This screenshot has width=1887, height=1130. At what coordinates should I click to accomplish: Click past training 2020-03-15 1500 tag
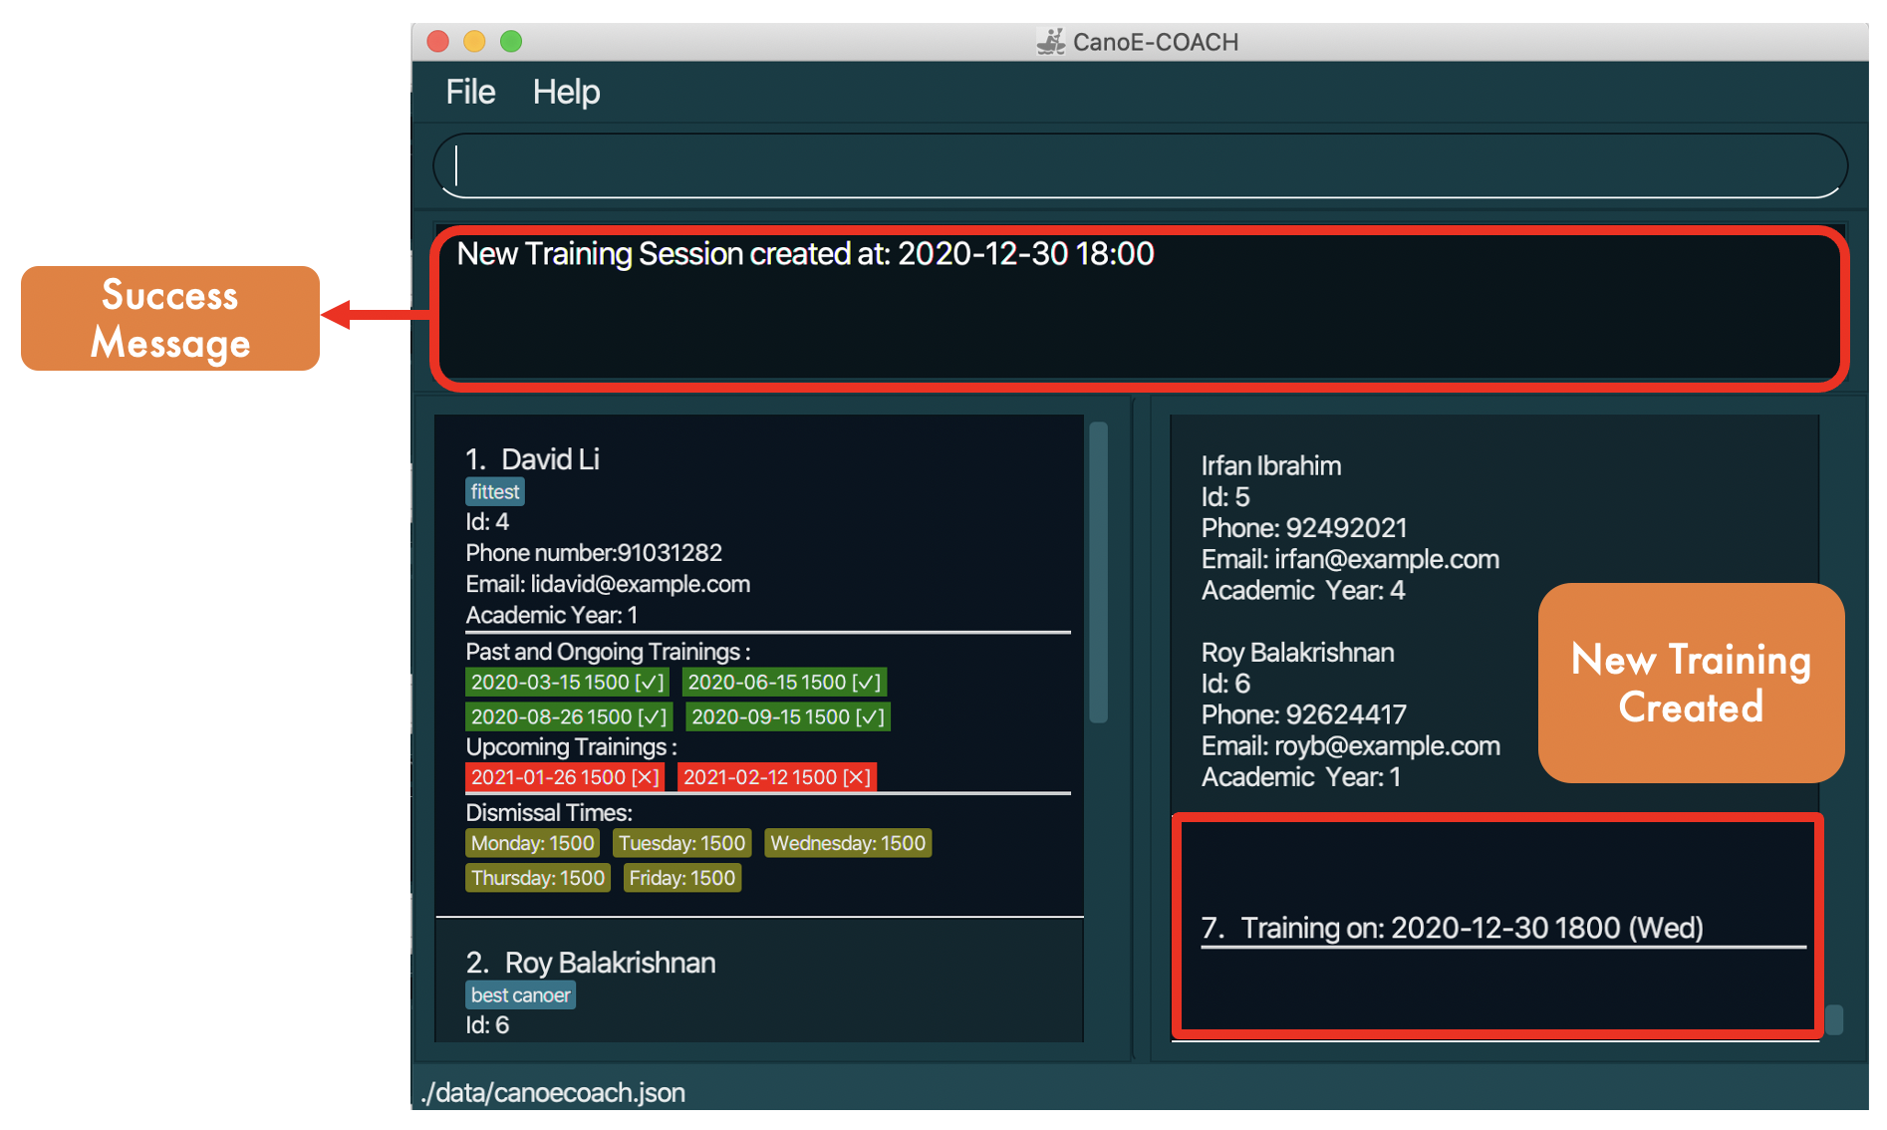click(x=567, y=682)
